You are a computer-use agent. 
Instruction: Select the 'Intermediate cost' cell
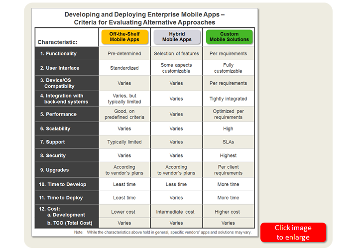coord(176,212)
